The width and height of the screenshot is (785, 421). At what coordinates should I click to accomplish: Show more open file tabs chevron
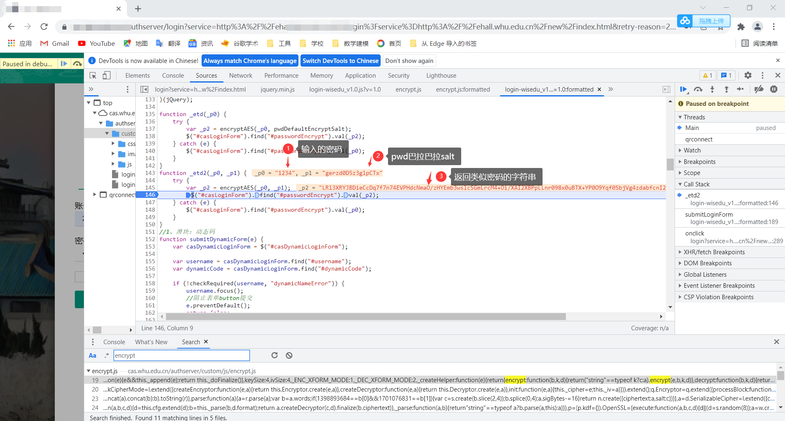[x=610, y=89]
